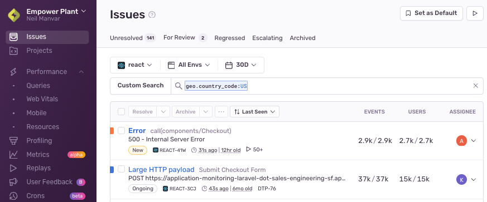Viewport: 487px width, 202px height.
Task: Click the Empower Plant organization logo
Action: point(14,15)
